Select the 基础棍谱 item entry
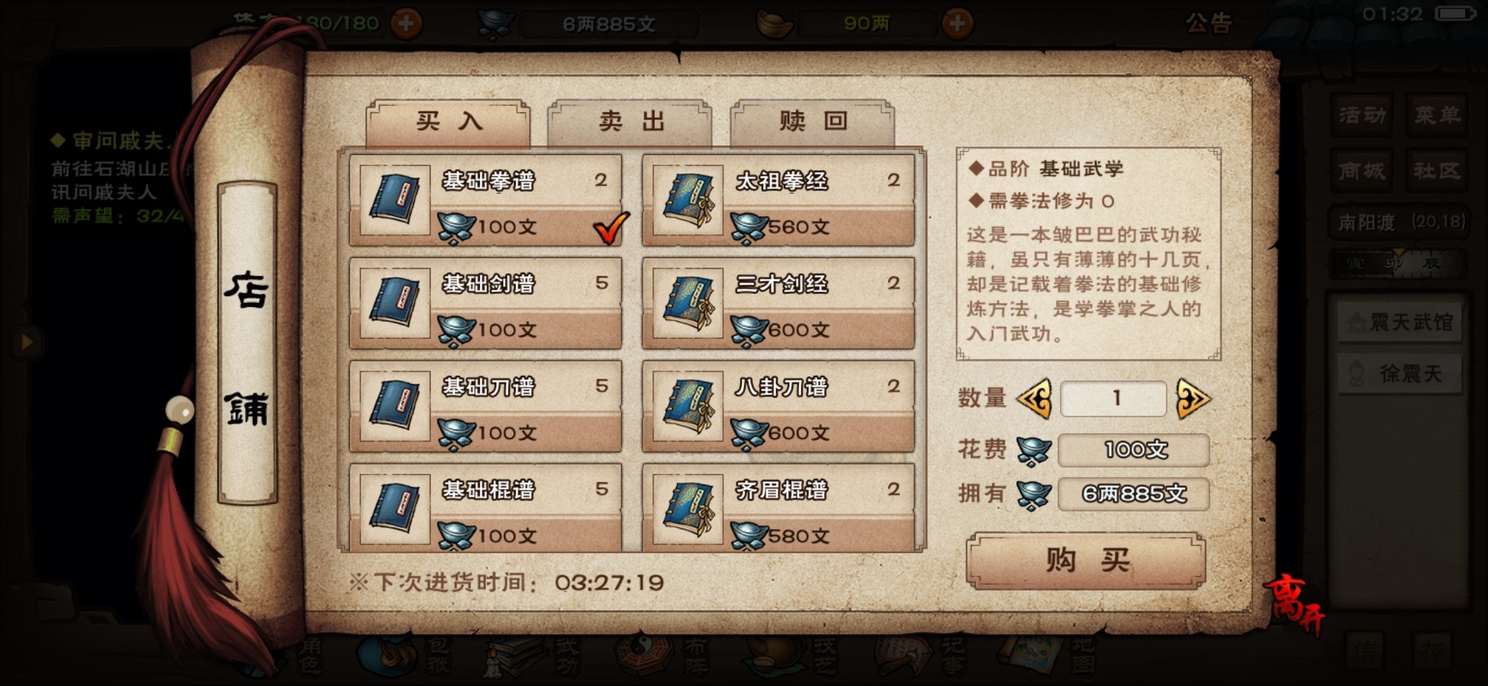 coord(486,507)
